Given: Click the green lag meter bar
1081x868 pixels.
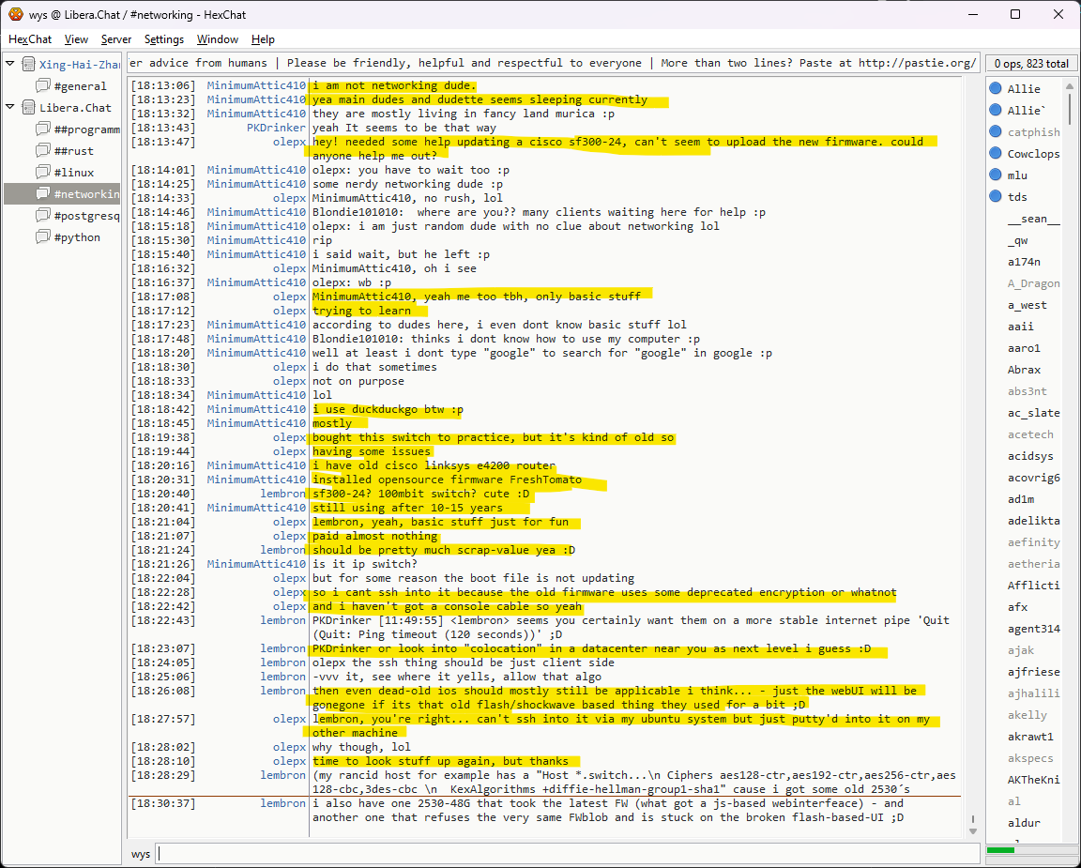Looking at the screenshot, I should [x=1000, y=850].
